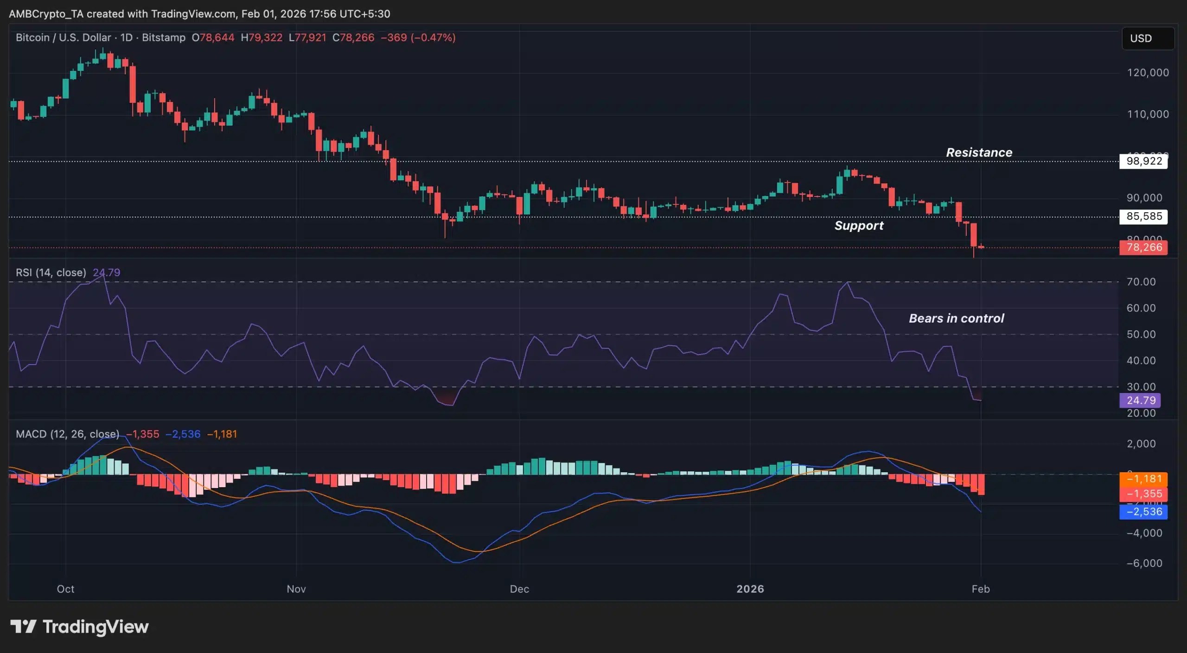1187x653 pixels.
Task: Click the −1,355 MACD line value label
Action: [1143, 494]
